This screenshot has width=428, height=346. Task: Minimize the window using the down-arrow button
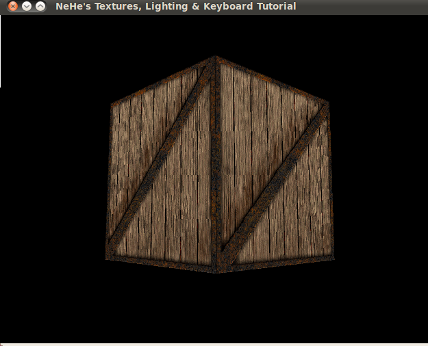27,6
